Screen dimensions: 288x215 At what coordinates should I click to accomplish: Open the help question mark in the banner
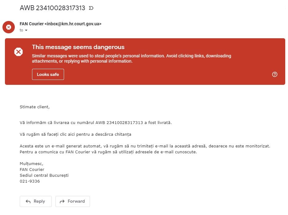pyautogui.click(x=274, y=74)
